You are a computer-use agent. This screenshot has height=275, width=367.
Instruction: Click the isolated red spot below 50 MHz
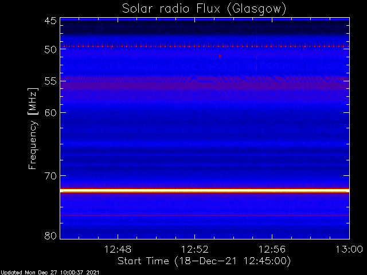pos(220,56)
